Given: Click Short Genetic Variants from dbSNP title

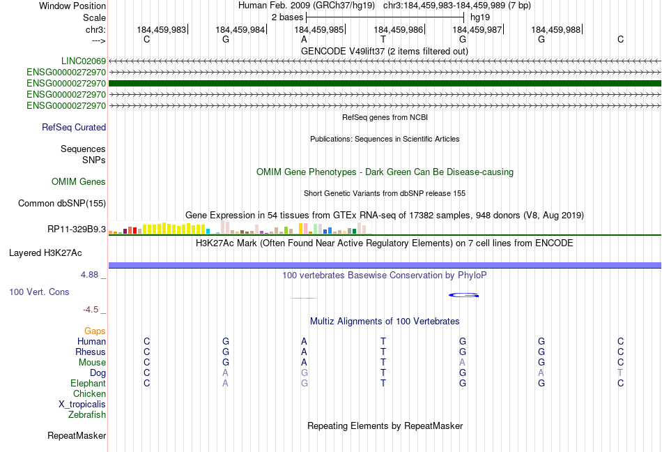Looking at the screenshot, I should (x=385, y=193).
